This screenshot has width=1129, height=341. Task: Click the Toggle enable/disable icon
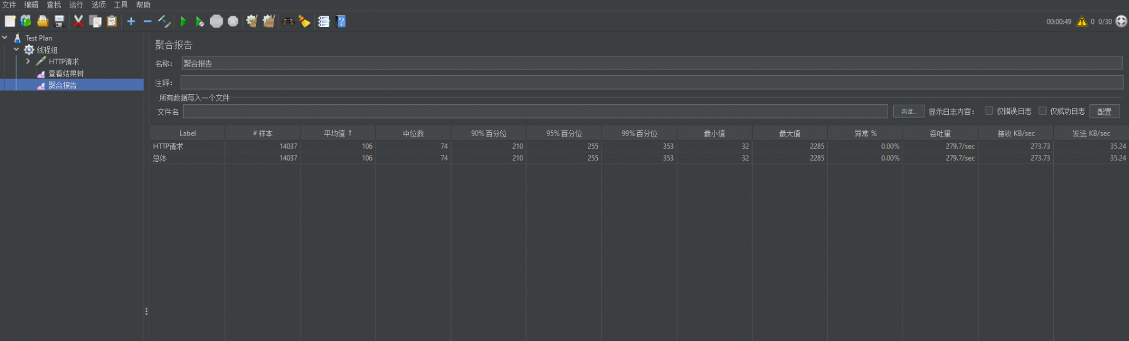(164, 21)
